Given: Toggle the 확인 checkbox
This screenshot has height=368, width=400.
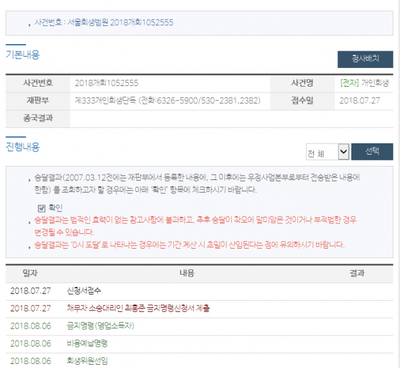Looking at the screenshot, I should click(x=42, y=207).
